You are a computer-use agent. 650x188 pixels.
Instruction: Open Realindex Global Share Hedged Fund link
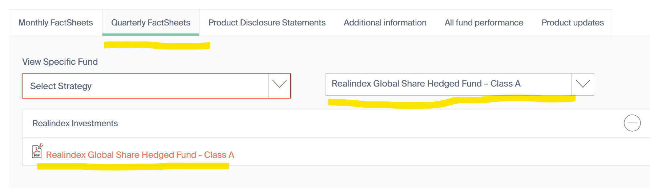140,155
